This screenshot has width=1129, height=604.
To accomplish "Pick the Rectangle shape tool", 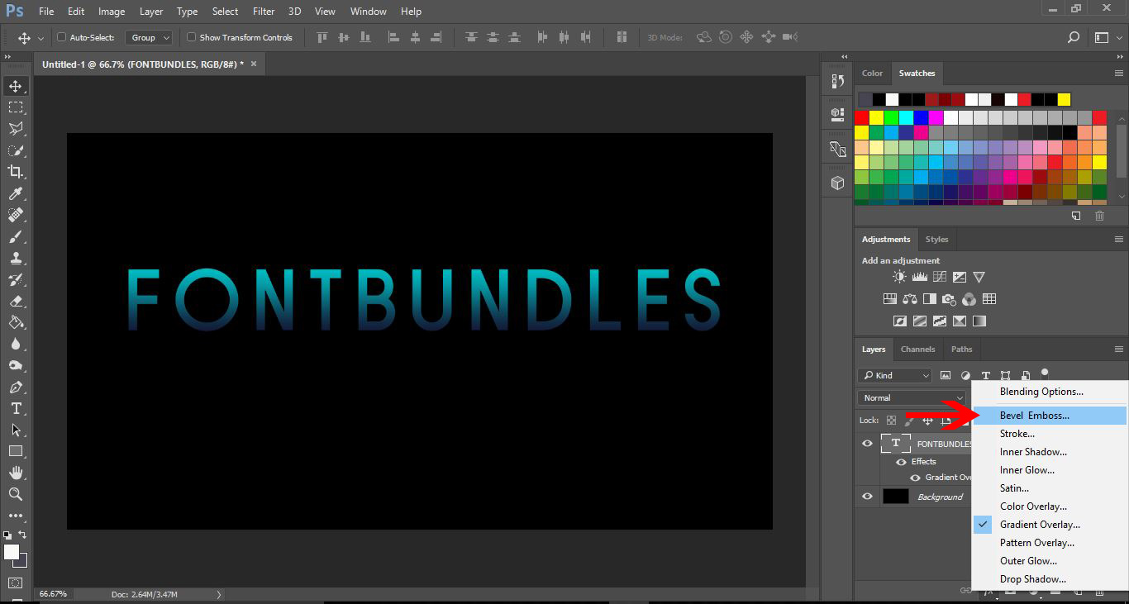I will tap(15, 451).
